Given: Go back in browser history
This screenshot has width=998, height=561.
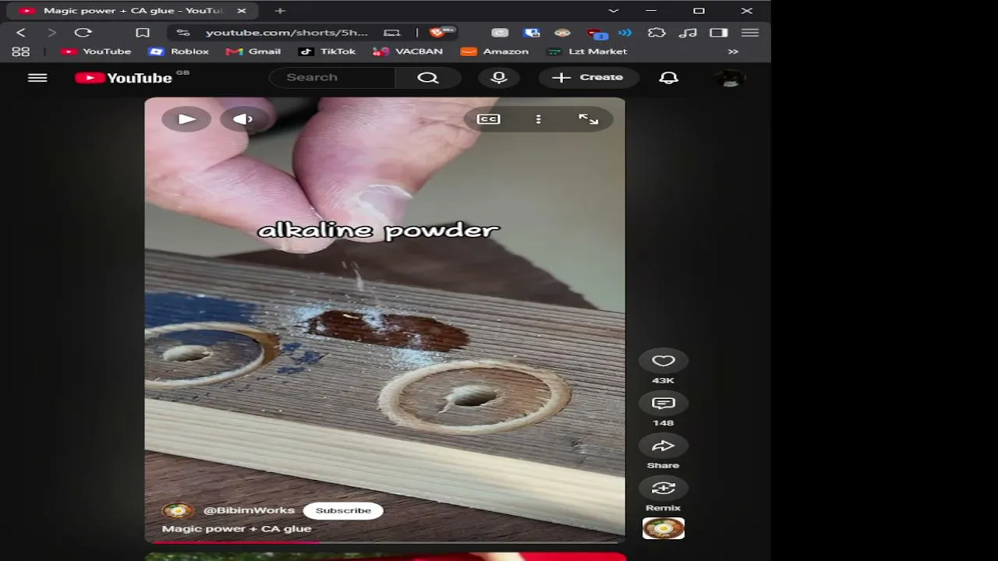Looking at the screenshot, I should (x=21, y=33).
